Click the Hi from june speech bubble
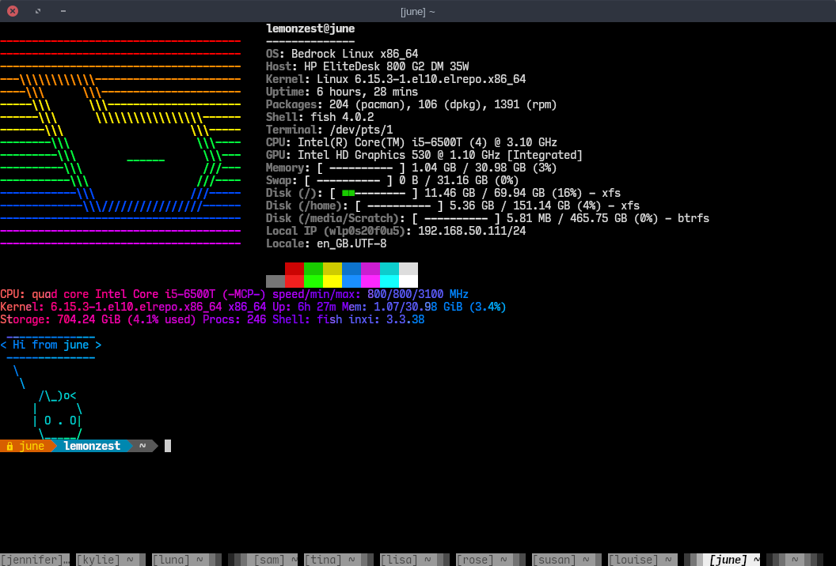This screenshot has width=836, height=566. pyautogui.click(x=51, y=345)
